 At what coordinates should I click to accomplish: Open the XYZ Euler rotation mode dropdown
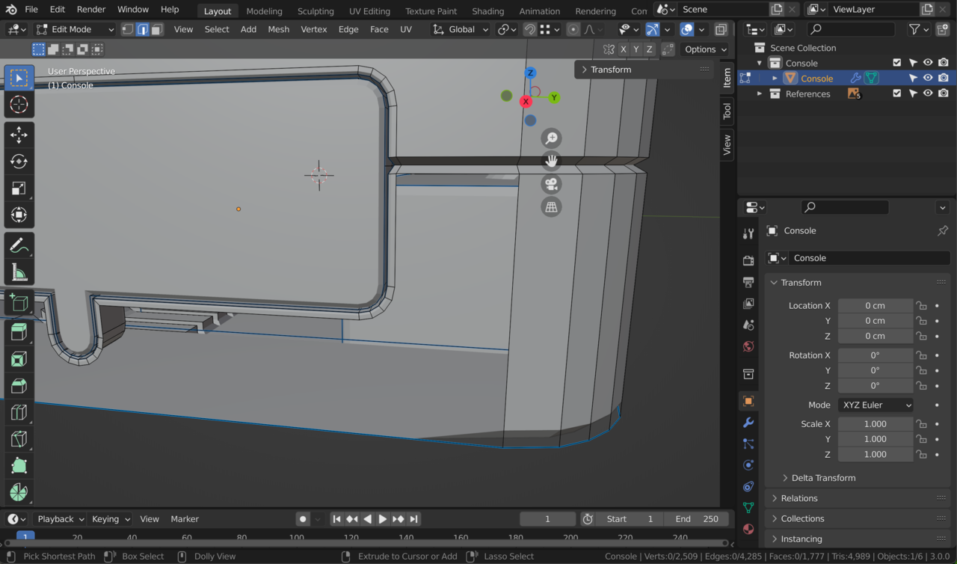click(x=875, y=405)
